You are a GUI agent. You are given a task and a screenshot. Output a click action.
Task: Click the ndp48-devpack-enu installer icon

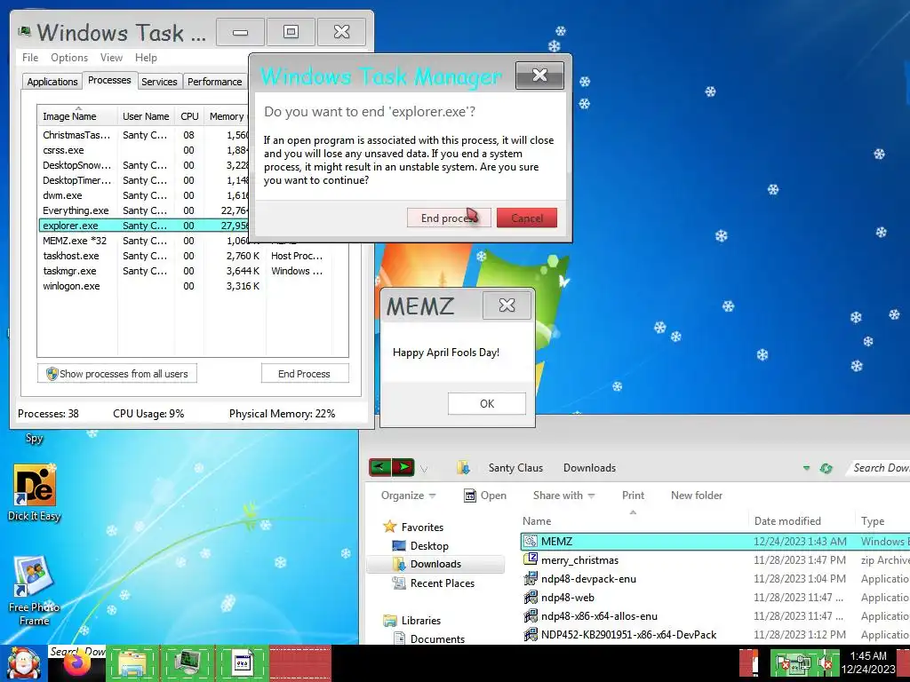(x=531, y=578)
